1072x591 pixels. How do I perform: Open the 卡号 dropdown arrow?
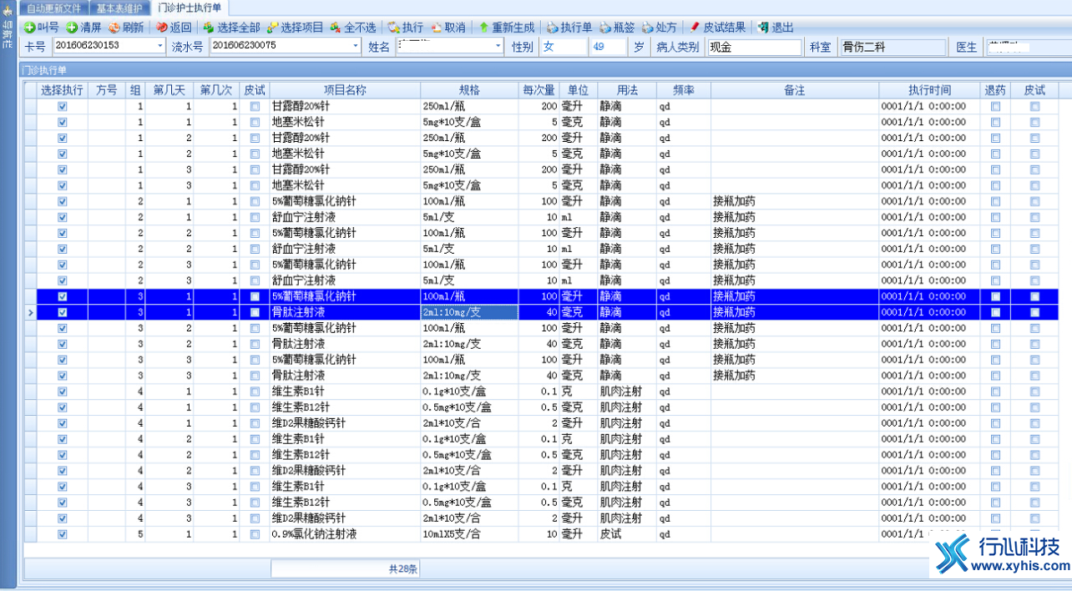click(159, 47)
